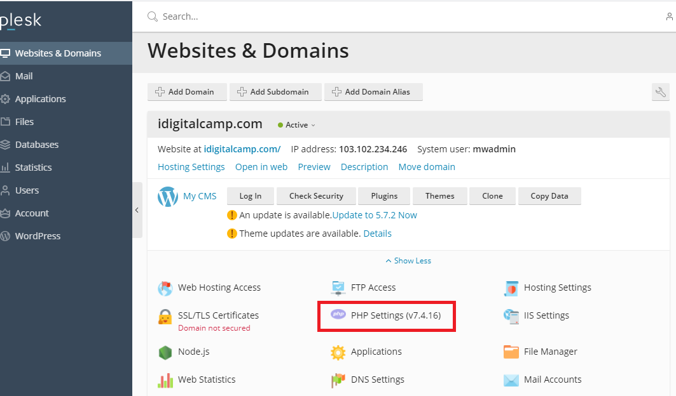
Task: Click the Mail envelope icon in sidebar
Action: coord(5,76)
